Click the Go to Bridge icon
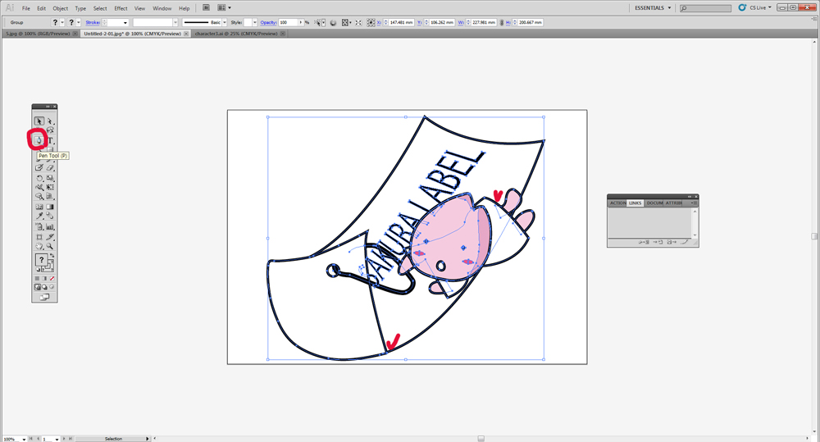Image resolution: width=820 pixels, height=442 pixels. click(206, 8)
